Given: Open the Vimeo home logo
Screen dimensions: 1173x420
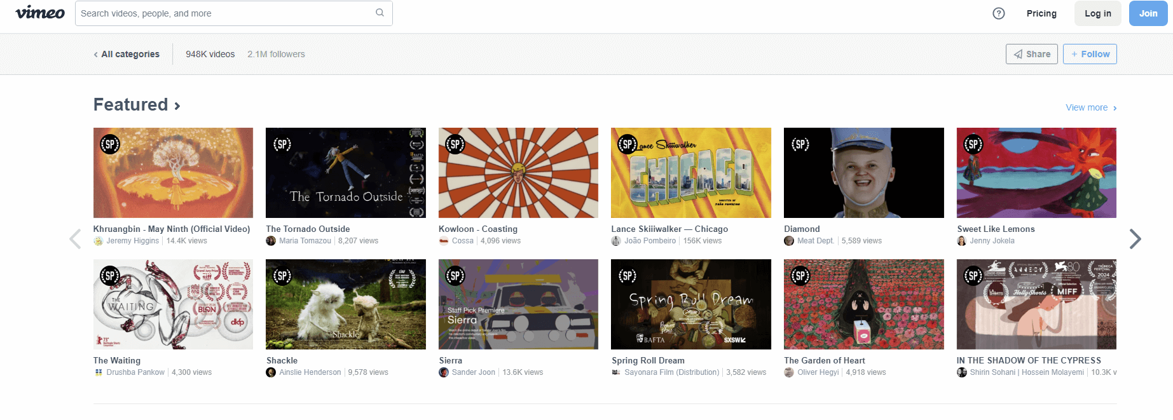Looking at the screenshot, I should (x=40, y=13).
